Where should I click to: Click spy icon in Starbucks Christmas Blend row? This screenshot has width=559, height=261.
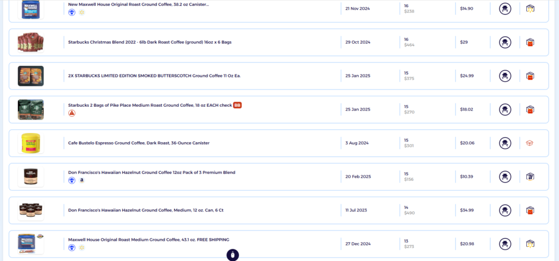505,42
